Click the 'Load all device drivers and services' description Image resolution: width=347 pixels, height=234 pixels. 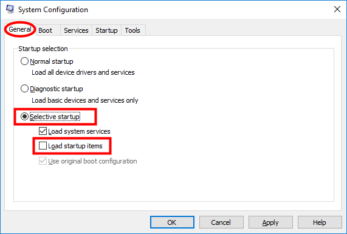(x=83, y=72)
